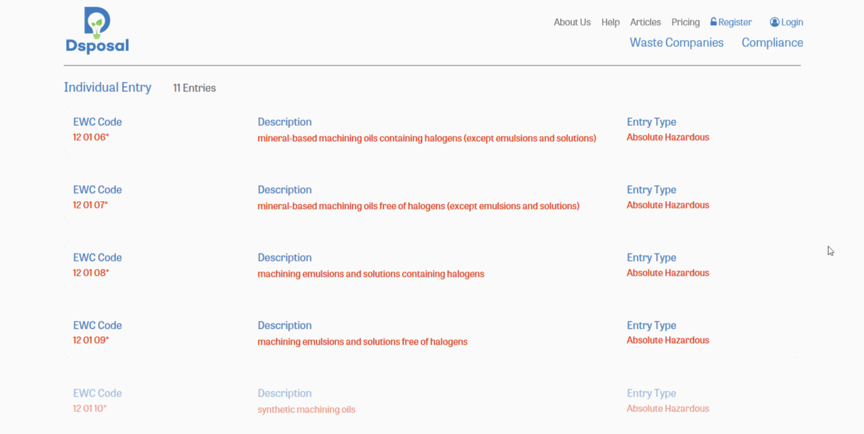Select EWC code 12 01 08* entry
The height and width of the screenshot is (434, 864).
91,273
